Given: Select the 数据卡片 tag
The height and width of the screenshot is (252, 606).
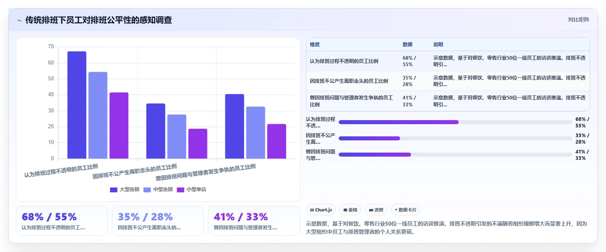Looking at the screenshot, I should 405,210.
